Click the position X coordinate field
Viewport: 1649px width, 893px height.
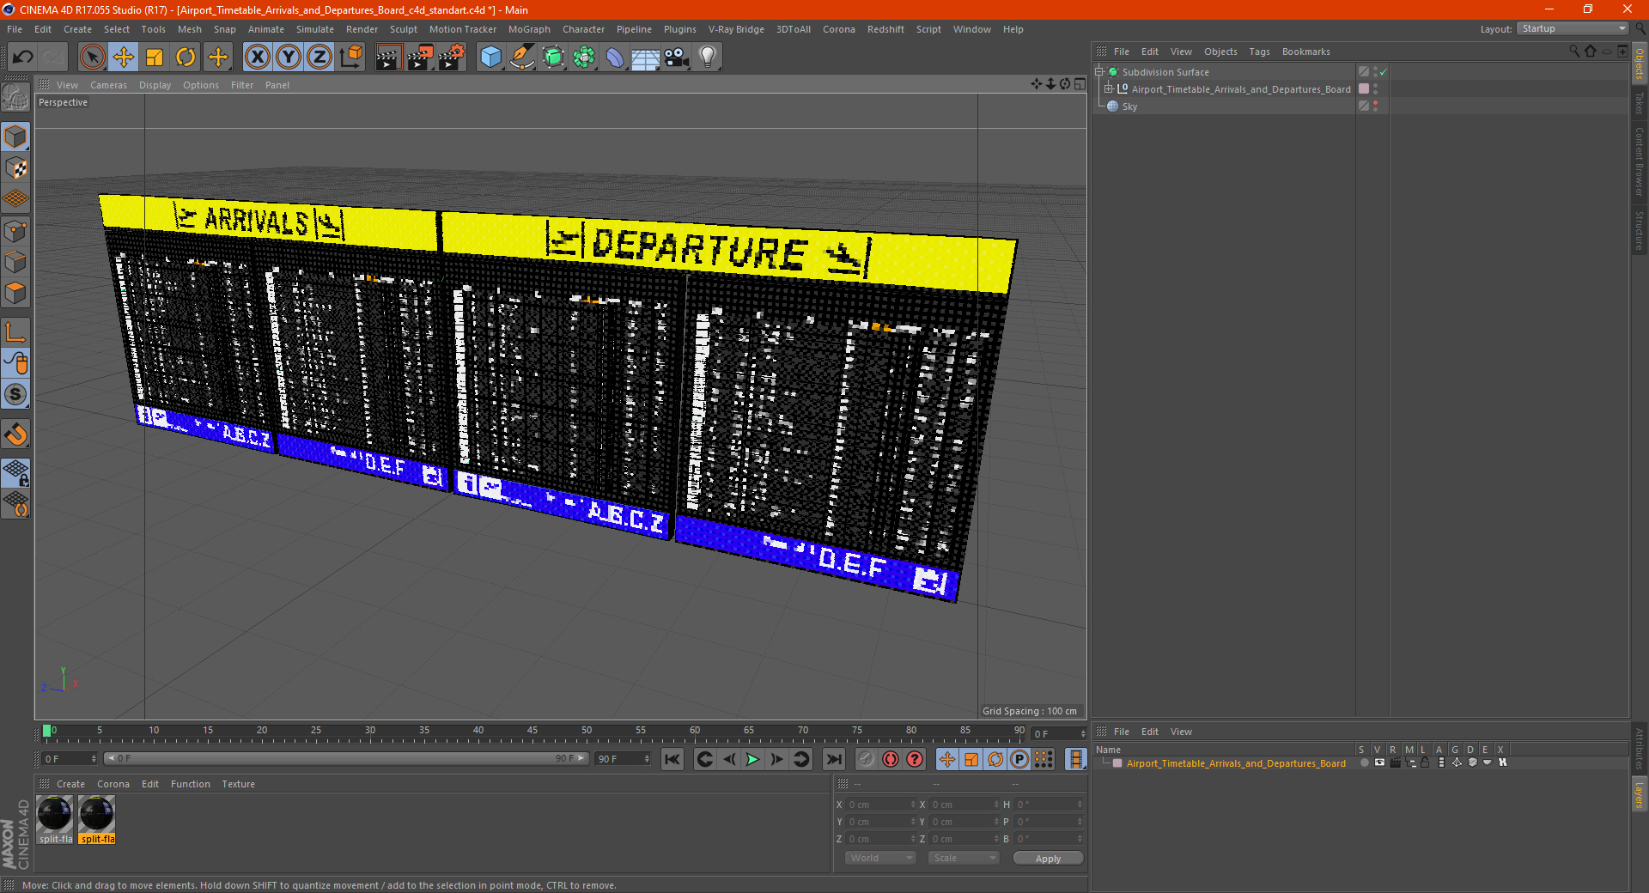881,805
